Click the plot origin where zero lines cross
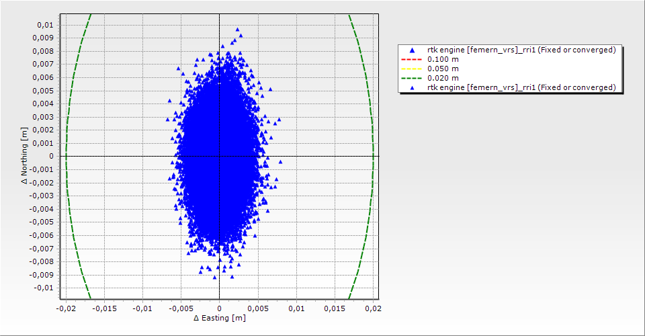 click(x=220, y=156)
